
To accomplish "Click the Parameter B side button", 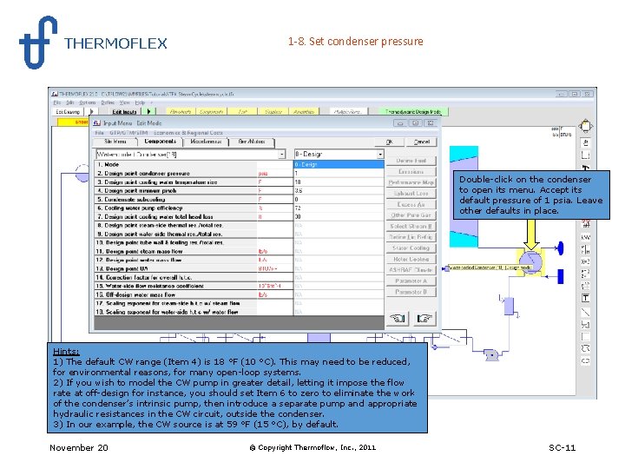I will pos(411,292).
